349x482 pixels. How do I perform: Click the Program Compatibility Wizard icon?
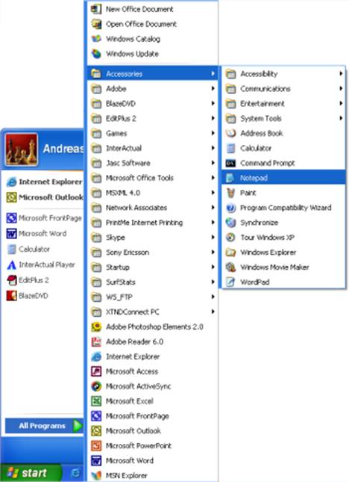click(x=230, y=208)
